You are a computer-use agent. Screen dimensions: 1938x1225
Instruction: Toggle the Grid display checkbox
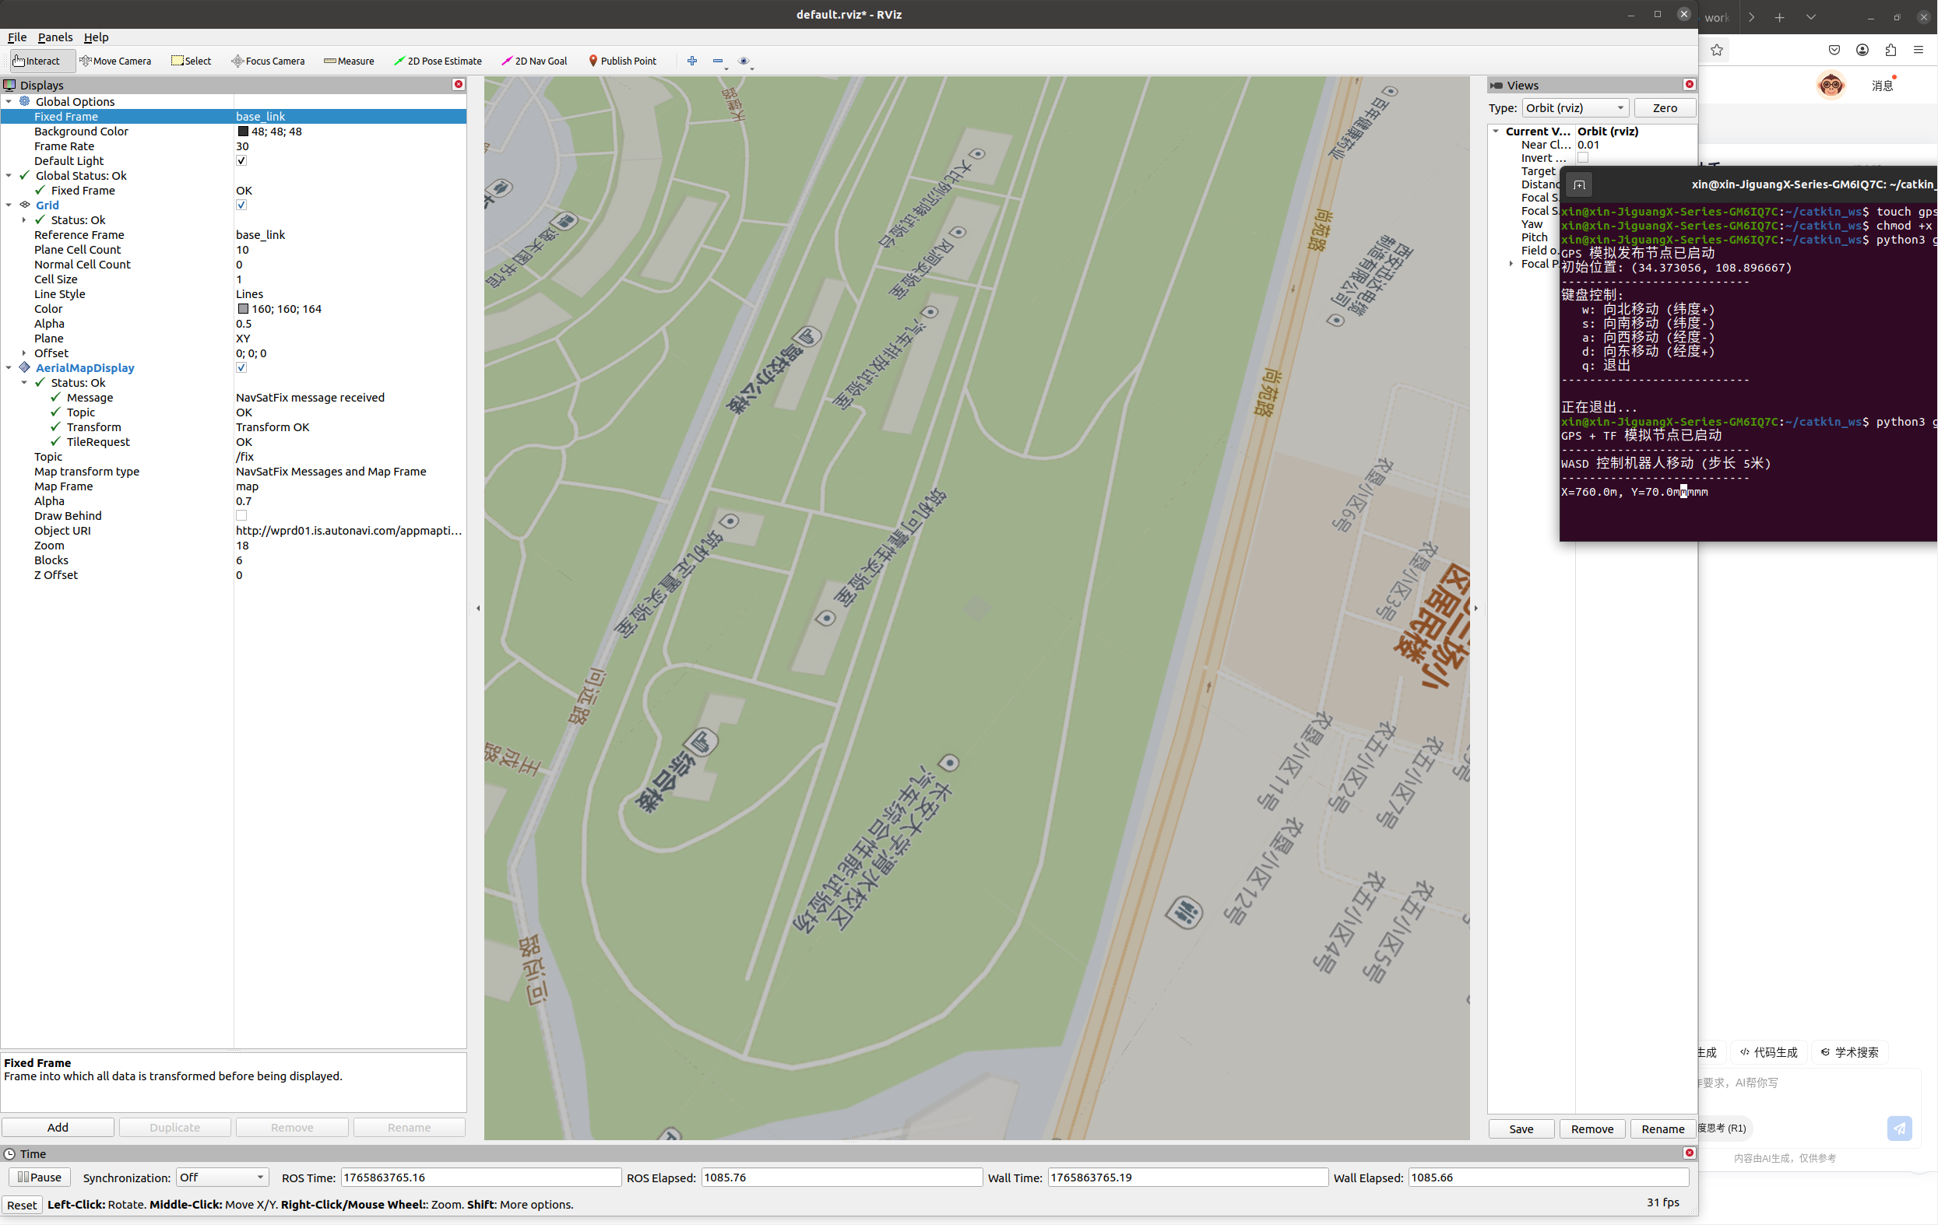(241, 205)
